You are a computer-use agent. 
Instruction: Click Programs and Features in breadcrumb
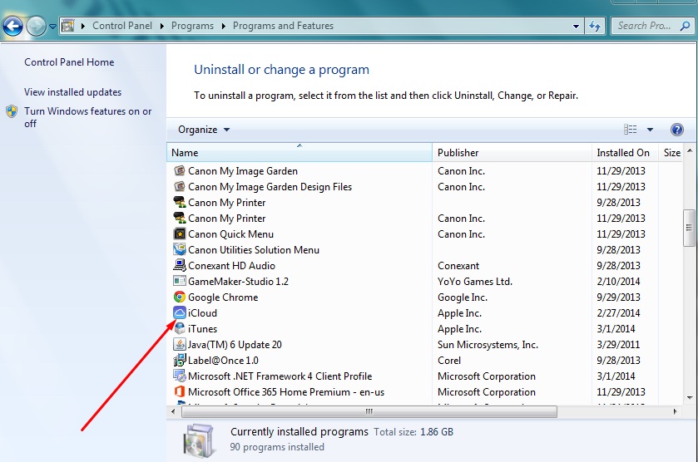[283, 26]
